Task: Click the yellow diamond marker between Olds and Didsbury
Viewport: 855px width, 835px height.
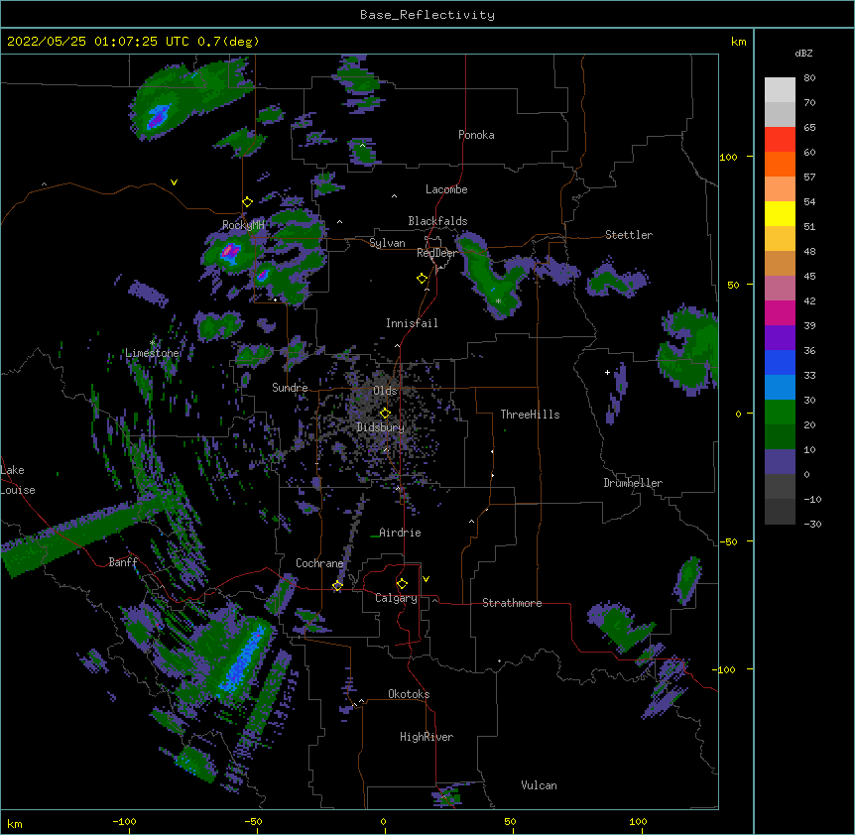Action: coord(385,414)
